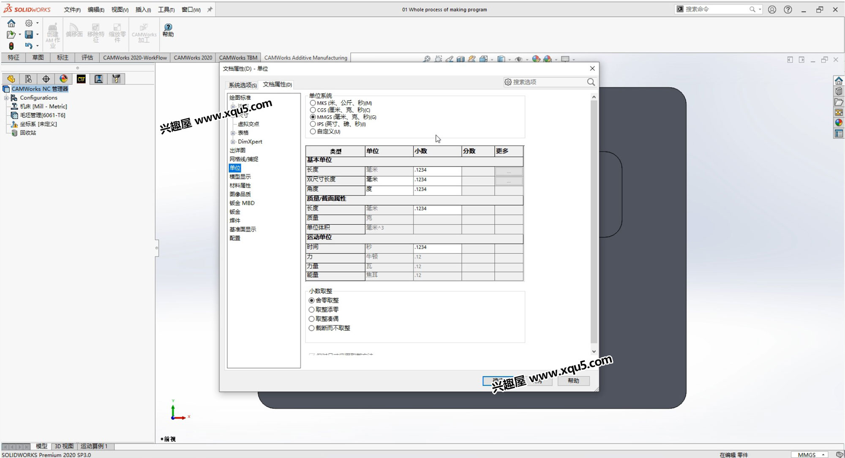
Task: Click Zoom to Area icon in view toolbar
Action: [x=438, y=59]
